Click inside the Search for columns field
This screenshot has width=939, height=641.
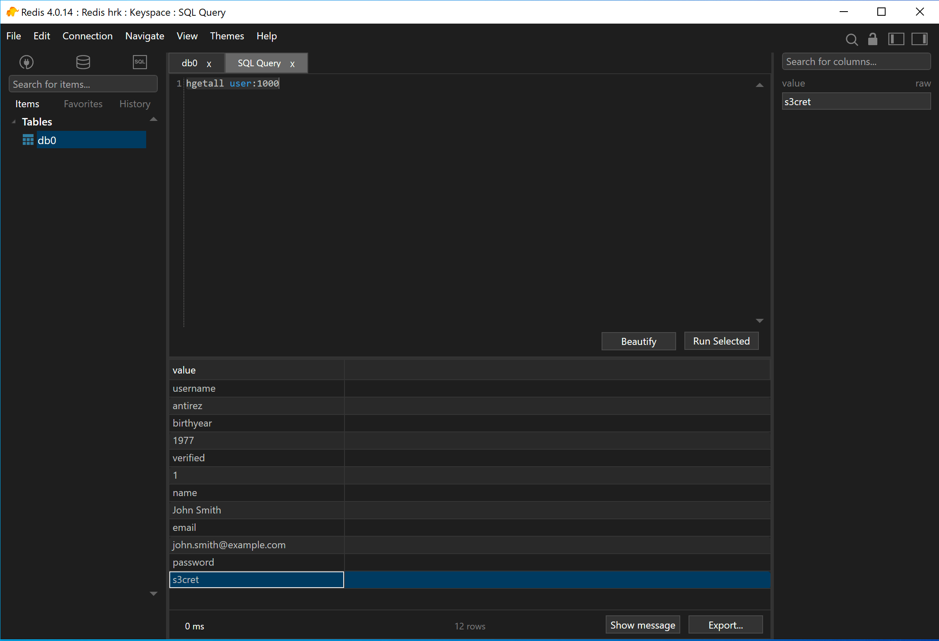click(855, 61)
